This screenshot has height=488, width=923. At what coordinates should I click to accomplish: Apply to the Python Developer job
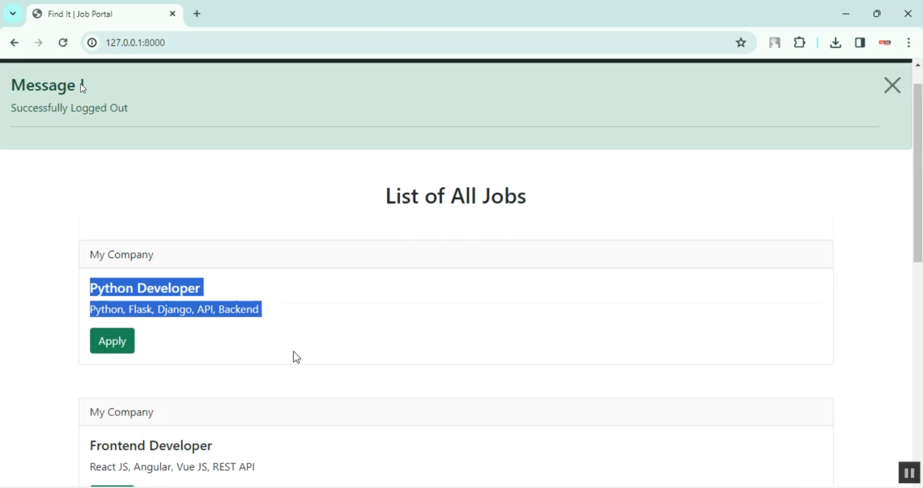[x=112, y=341]
